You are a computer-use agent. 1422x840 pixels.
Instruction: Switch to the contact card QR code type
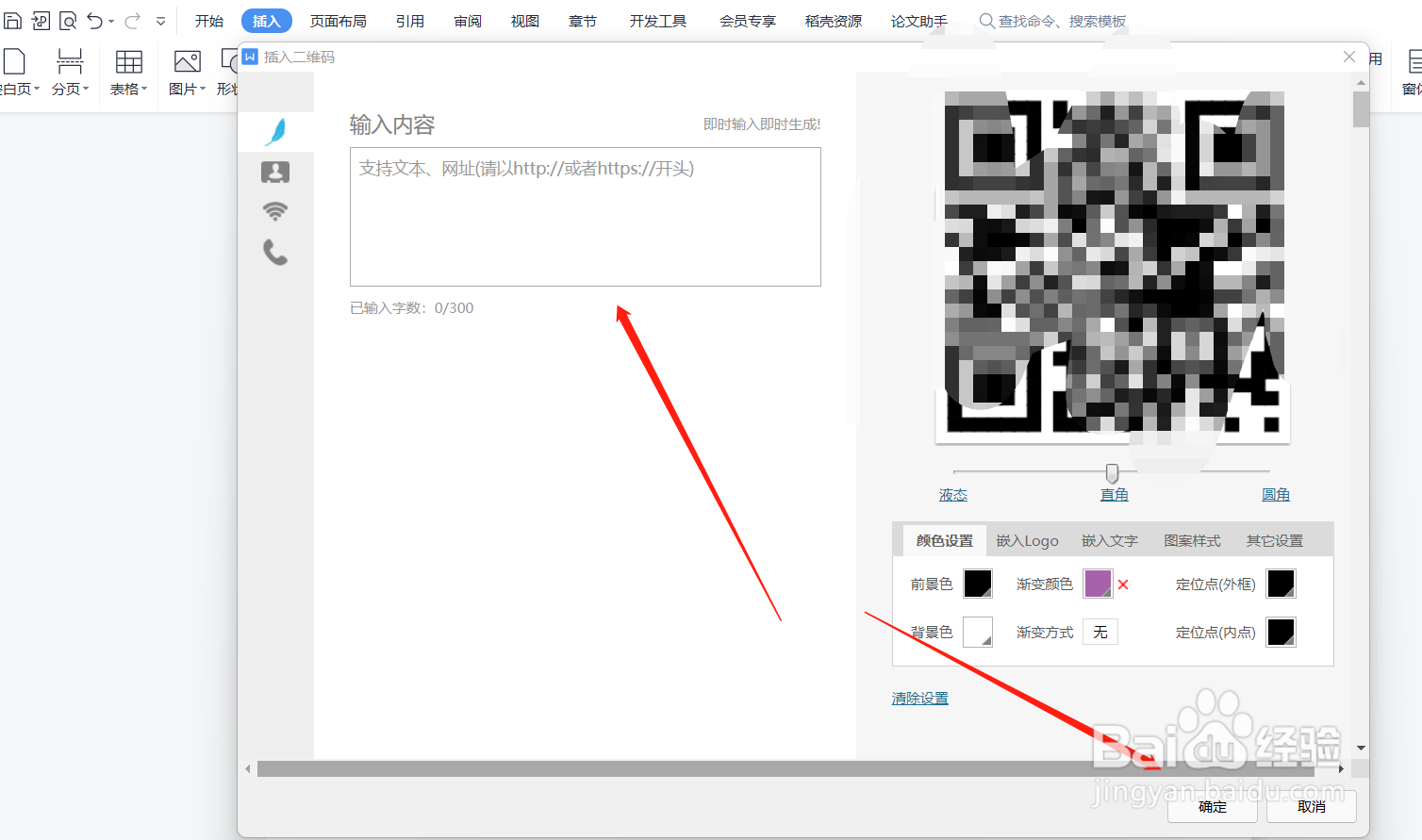pyautogui.click(x=274, y=172)
